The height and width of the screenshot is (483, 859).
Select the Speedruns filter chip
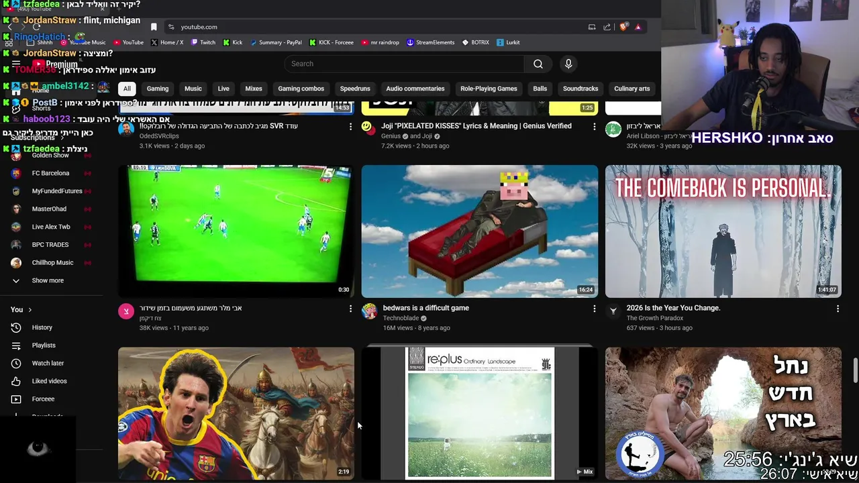tap(355, 89)
